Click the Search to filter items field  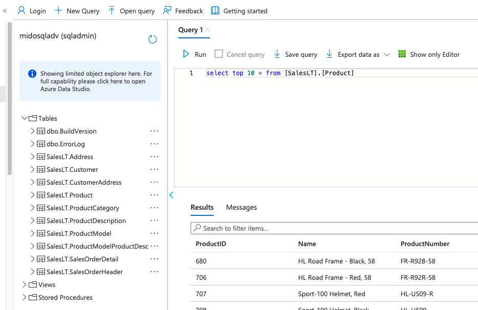334,228
